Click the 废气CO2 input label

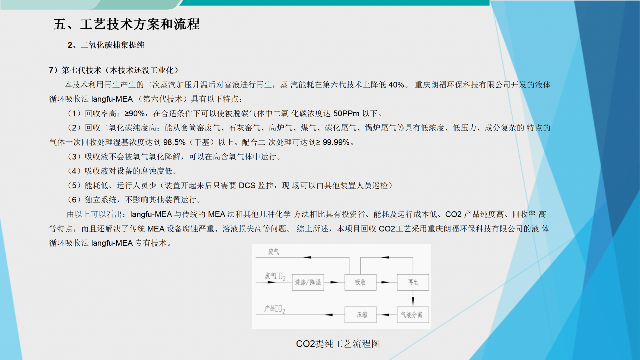point(275,276)
